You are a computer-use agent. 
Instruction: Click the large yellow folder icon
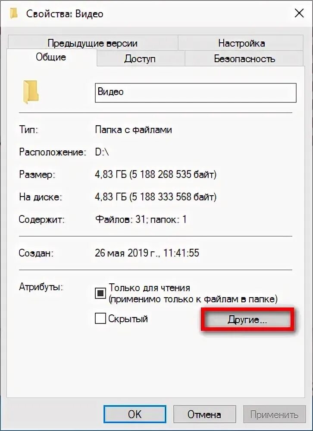point(31,92)
